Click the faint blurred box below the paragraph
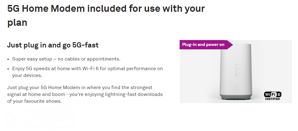The height and width of the screenshot is (131, 298). click(41, 117)
